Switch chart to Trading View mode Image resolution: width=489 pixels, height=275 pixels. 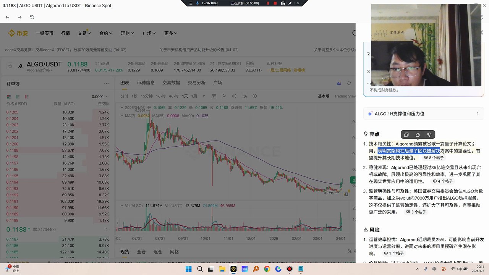tap(345, 96)
